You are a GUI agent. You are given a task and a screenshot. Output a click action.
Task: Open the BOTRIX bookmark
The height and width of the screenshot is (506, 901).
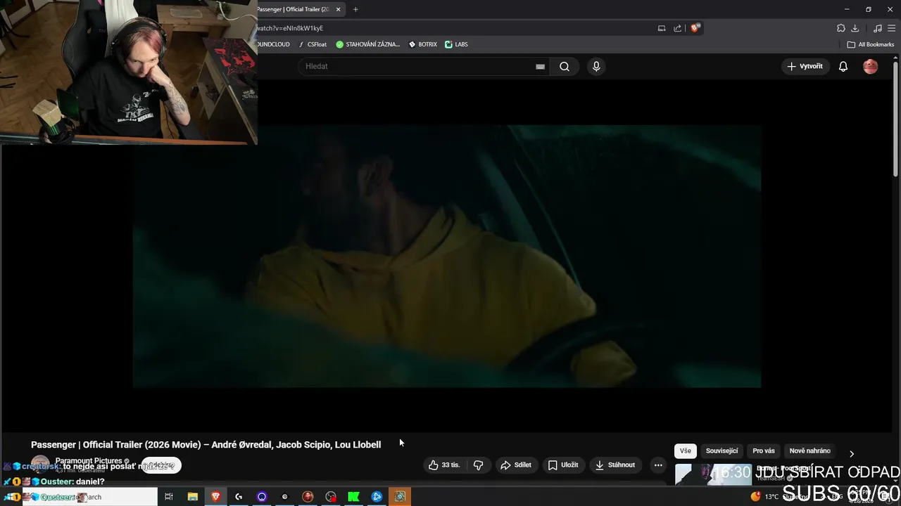(423, 44)
